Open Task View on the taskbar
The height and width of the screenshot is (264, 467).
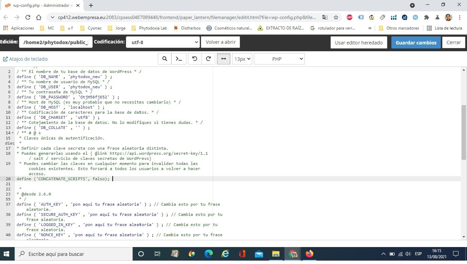[157, 254]
